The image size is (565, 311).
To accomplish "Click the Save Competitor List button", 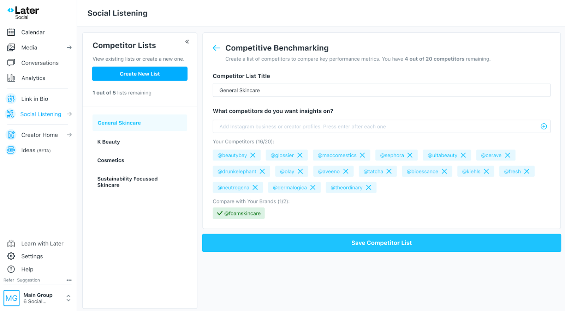I will tap(381, 243).
